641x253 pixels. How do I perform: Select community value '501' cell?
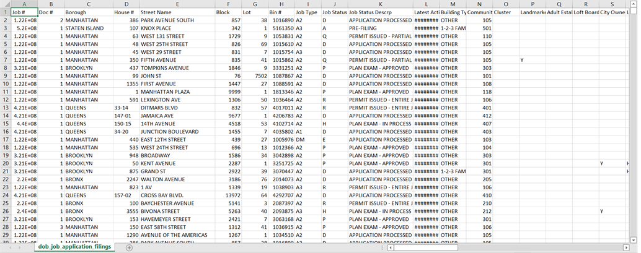[480, 28]
